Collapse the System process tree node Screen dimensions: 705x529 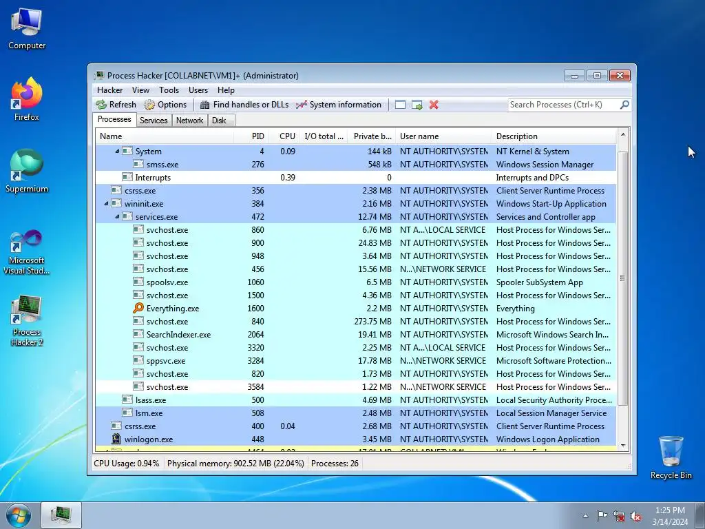pos(117,152)
